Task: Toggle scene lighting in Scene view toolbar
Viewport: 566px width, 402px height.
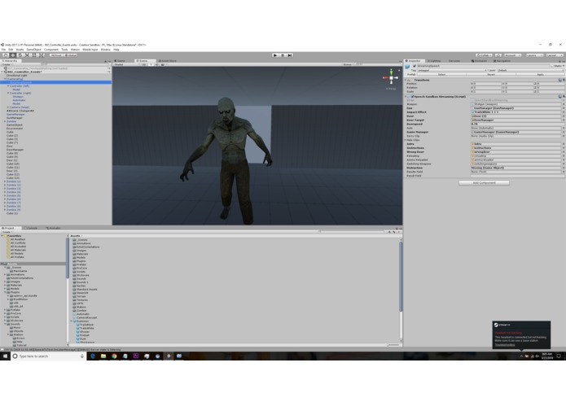Action: tap(151, 64)
